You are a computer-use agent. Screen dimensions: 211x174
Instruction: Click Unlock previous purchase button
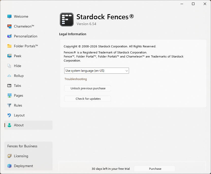[87, 88]
